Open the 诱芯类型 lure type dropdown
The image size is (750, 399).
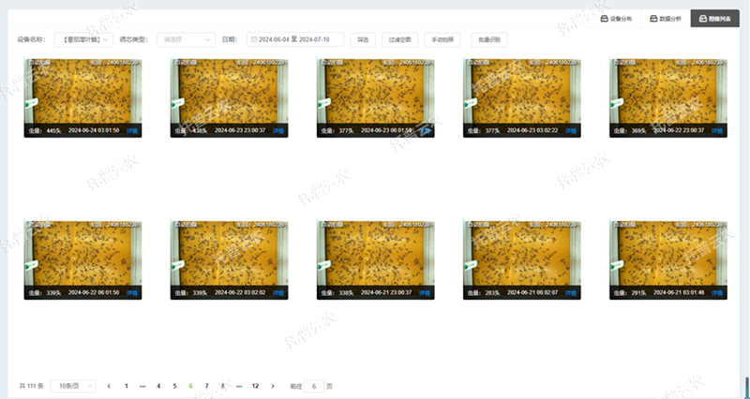(x=185, y=39)
